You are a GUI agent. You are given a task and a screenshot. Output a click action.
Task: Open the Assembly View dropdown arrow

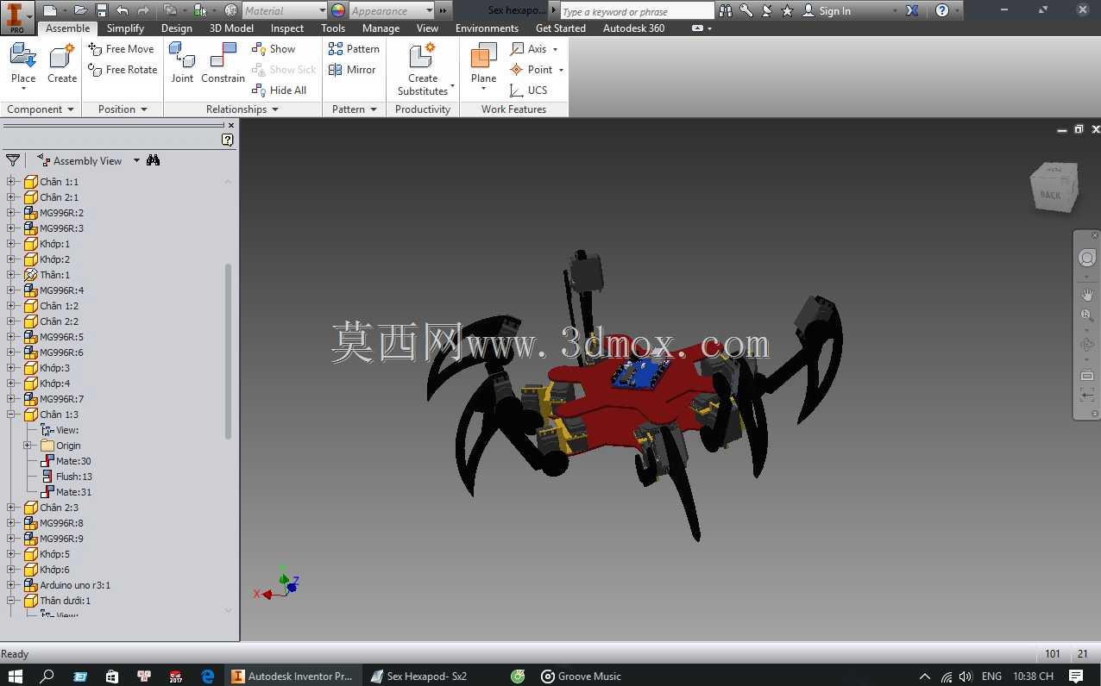pyautogui.click(x=136, y=161)
